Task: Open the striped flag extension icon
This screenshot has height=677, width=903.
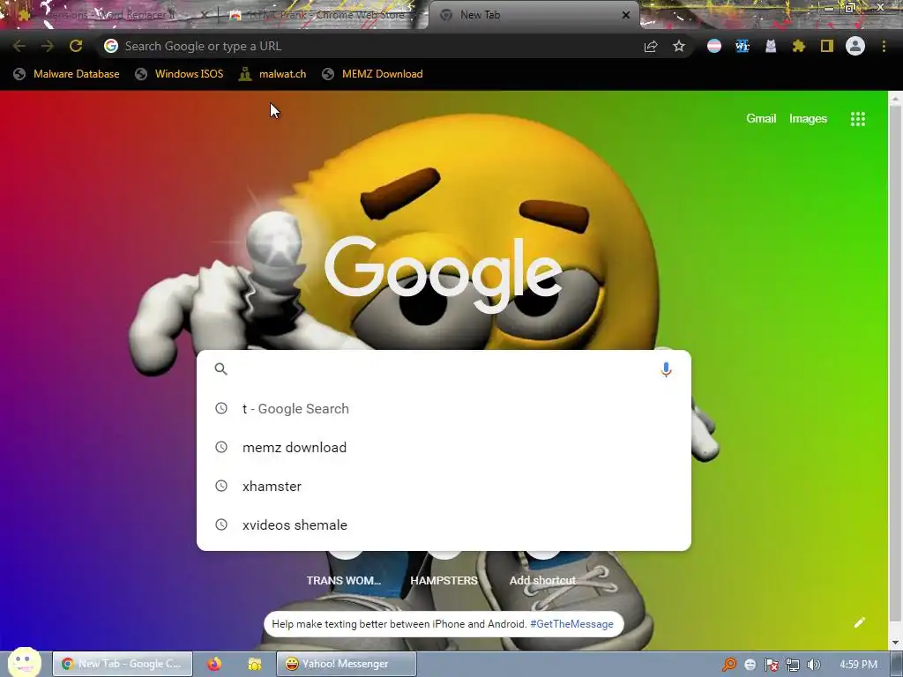Action: click(x=714, y=46)
